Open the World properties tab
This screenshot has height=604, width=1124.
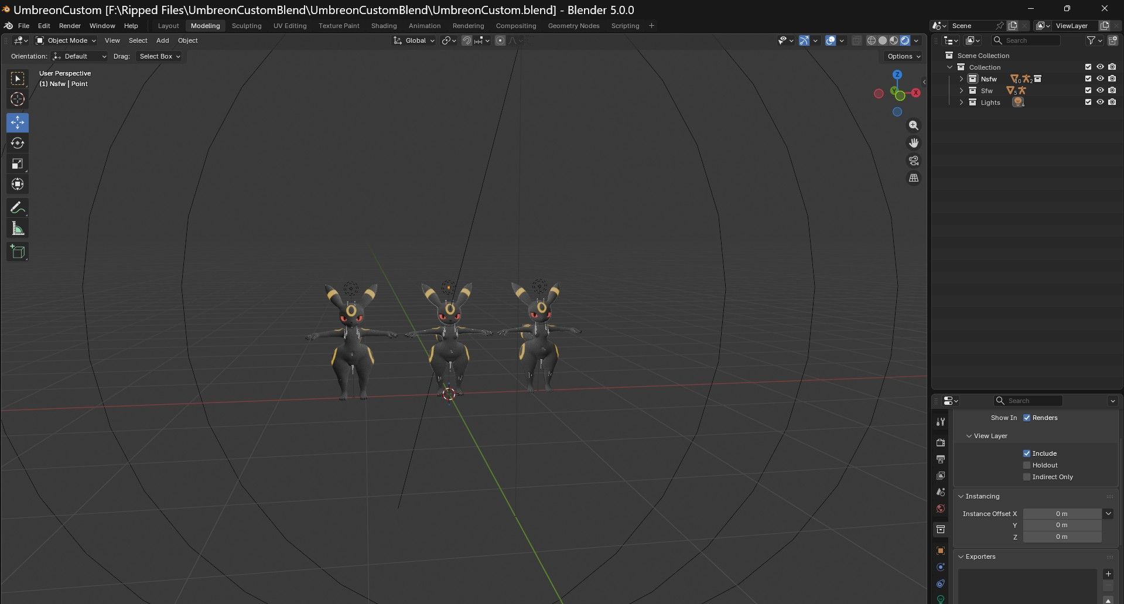tap(941, 509)
